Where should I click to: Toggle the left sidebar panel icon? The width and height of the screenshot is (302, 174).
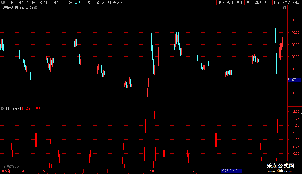[3, 2]
